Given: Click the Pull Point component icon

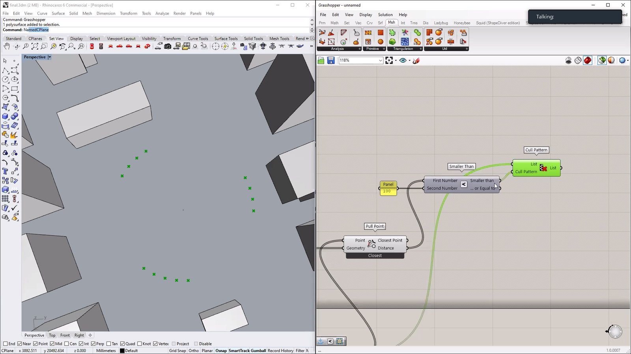Looking at the screenshot, I should pos(372,244).
